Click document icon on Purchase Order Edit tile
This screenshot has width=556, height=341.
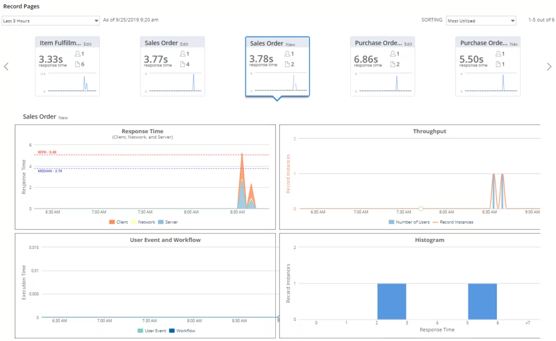tap(393, 64)
